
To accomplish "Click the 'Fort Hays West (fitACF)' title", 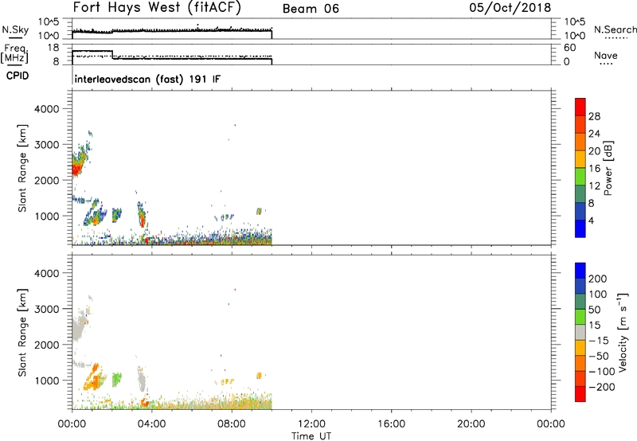I will pos(157,8).
